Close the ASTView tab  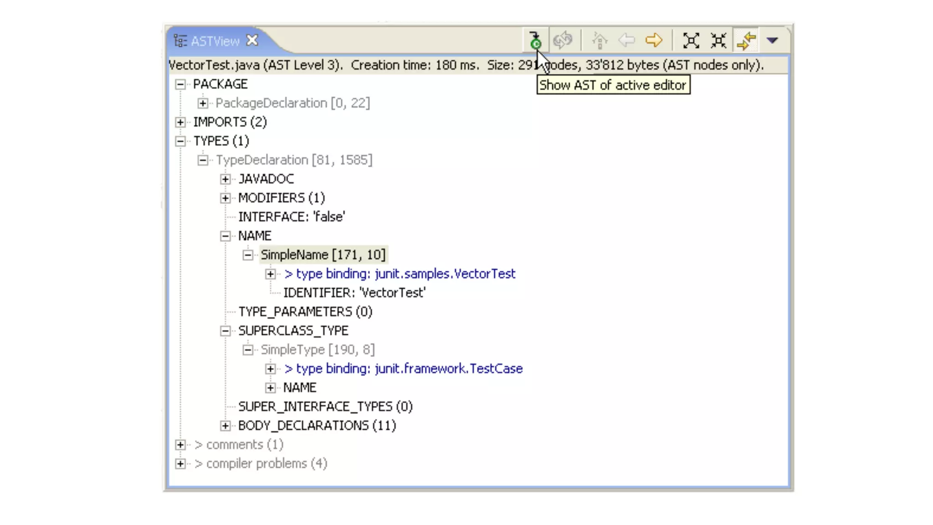click(252, 41)
